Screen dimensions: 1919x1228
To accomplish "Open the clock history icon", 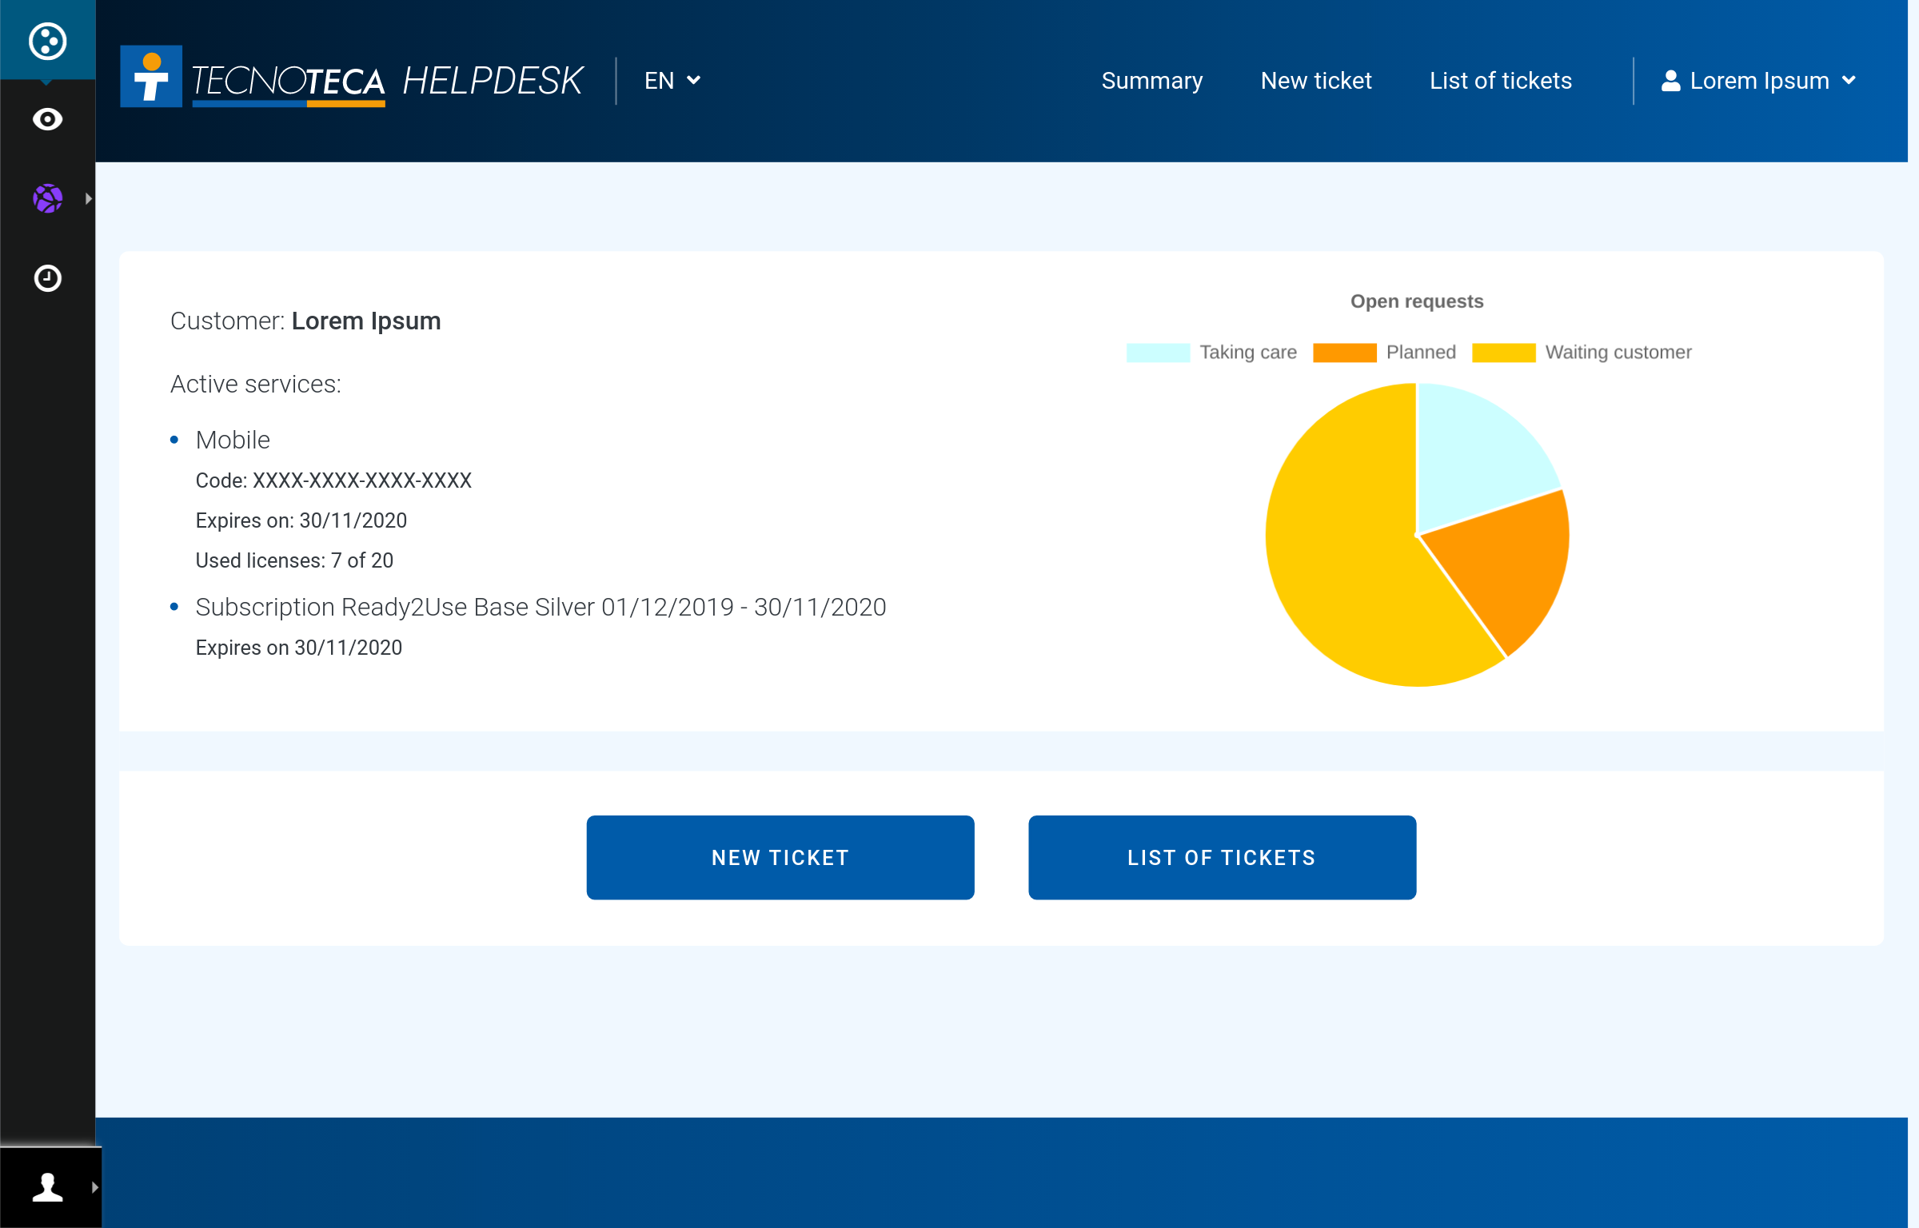I will click(x=47, y=278).
